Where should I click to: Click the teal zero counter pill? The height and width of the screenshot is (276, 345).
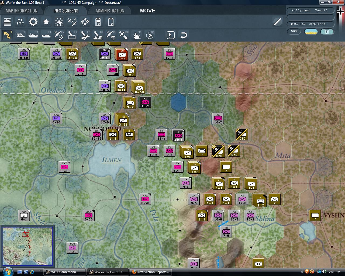pos(327,32)
